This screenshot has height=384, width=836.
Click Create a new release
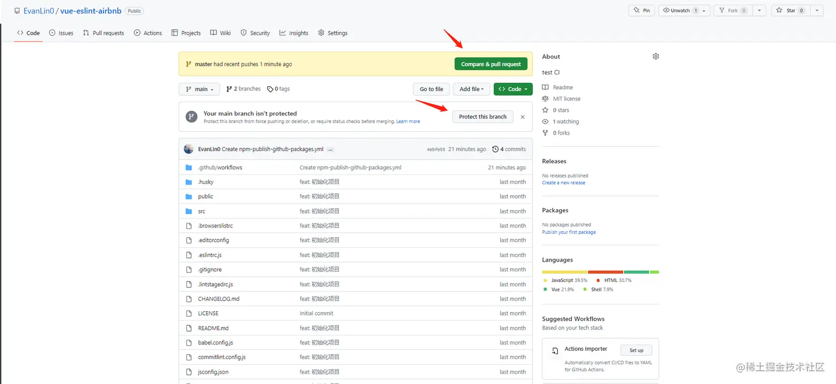click(x=563, y=183)
